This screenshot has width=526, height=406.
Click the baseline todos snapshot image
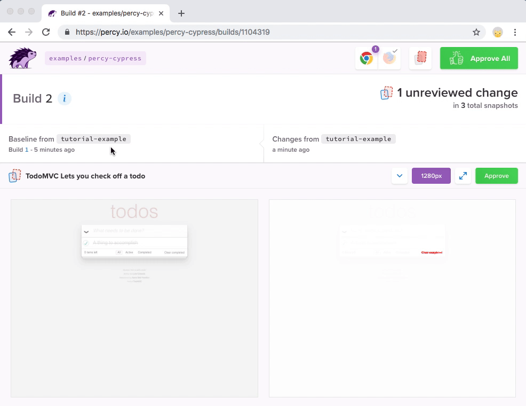click(134, 299)
